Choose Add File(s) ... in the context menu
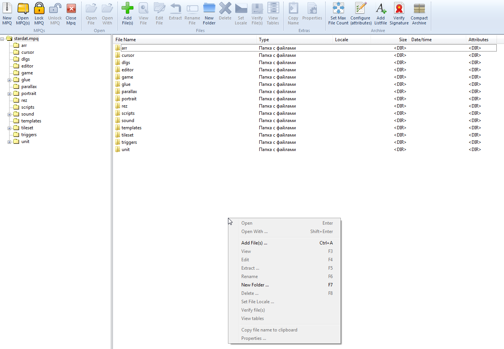 (x=284, y=243)
